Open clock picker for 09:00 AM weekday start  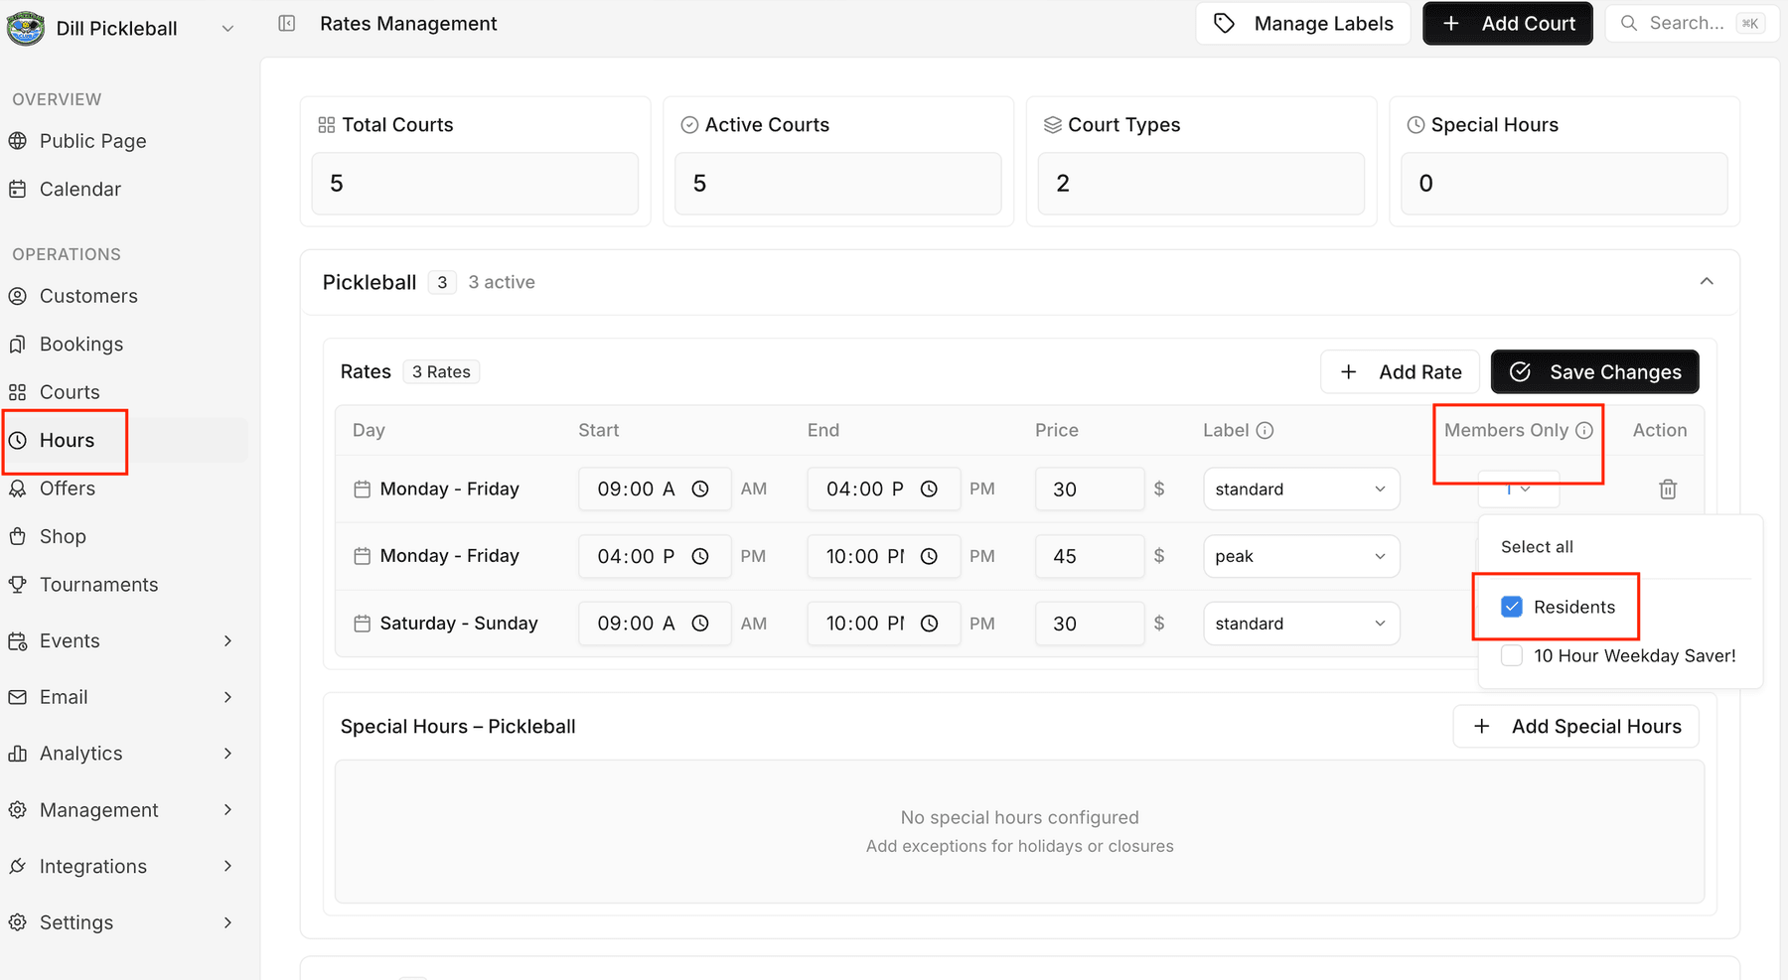pyautogui.click(x=700, y=489)
